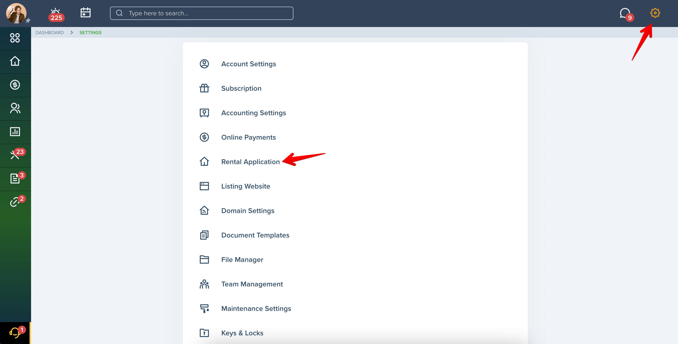Select Rental Application settings
This screenshot has width=678, height=344.
coord(250,162)
